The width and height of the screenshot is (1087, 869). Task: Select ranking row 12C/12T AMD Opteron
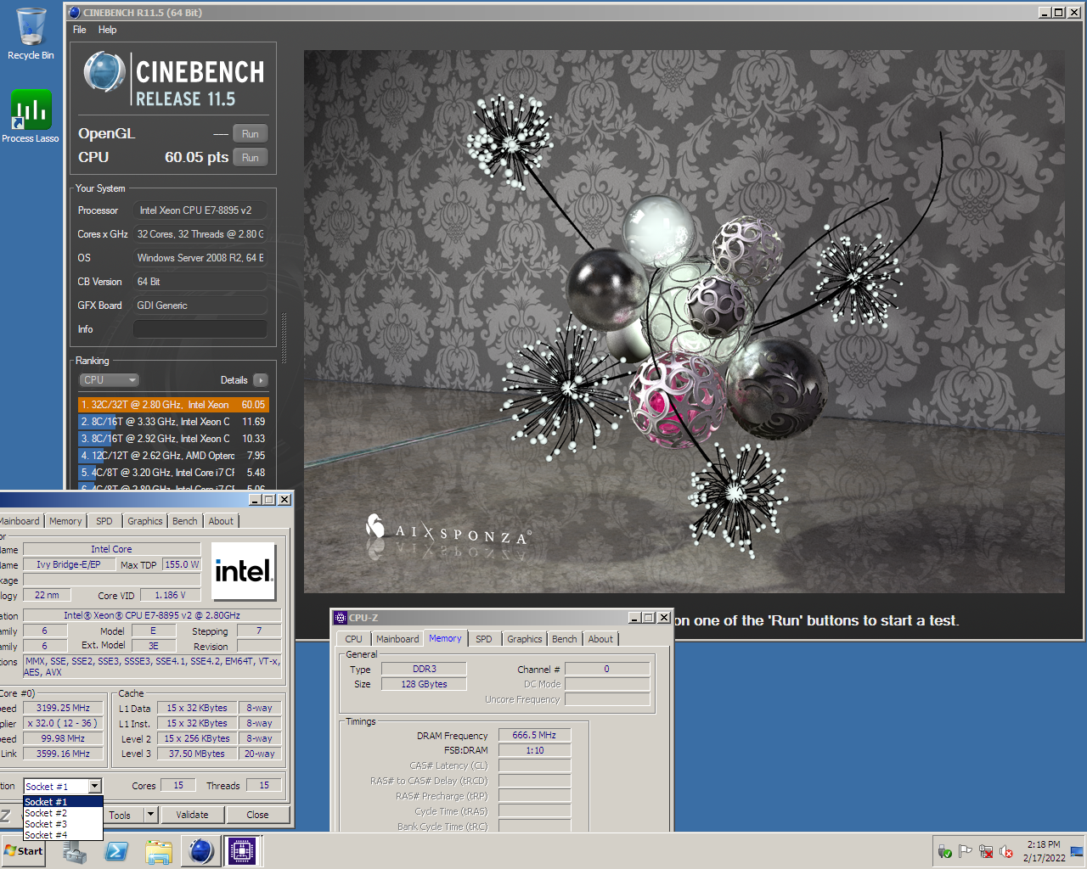coord(173,456)
